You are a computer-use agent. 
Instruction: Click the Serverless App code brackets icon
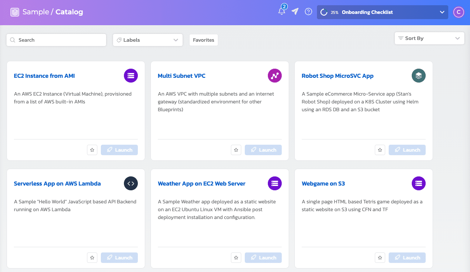[131, 183]
